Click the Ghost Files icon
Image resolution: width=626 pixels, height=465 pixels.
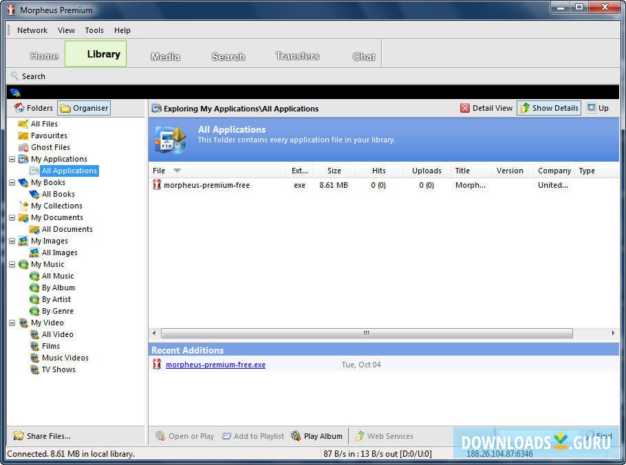point(23,147)
